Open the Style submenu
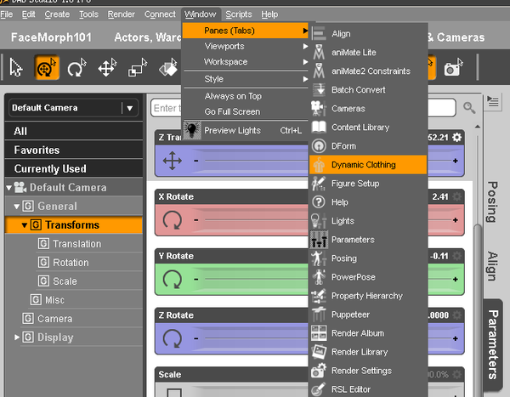This screenshot has width=510, height=397. [x=246, y=79]
